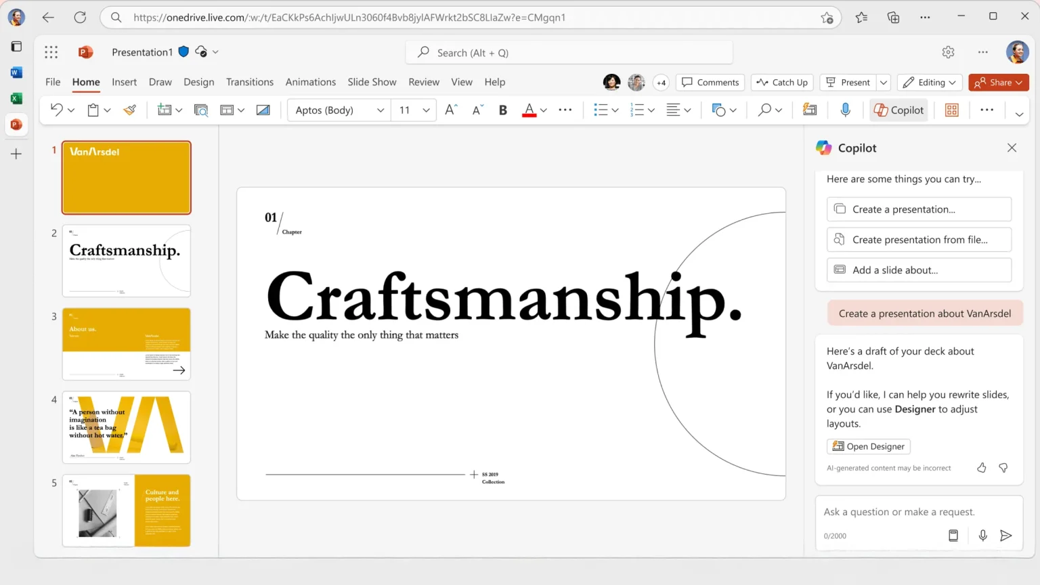Open the Undo dropdown arrow
Viewport: 1040px width, 585px height.
click(x=71, y=110)
